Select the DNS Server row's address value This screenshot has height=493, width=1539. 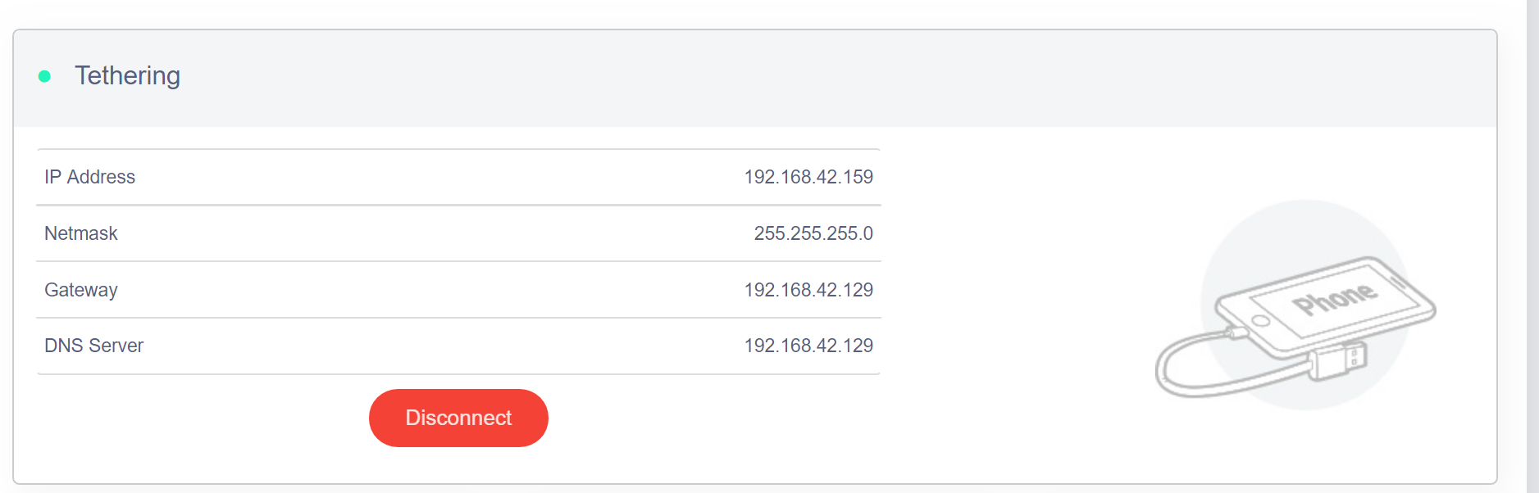[808, 346]
